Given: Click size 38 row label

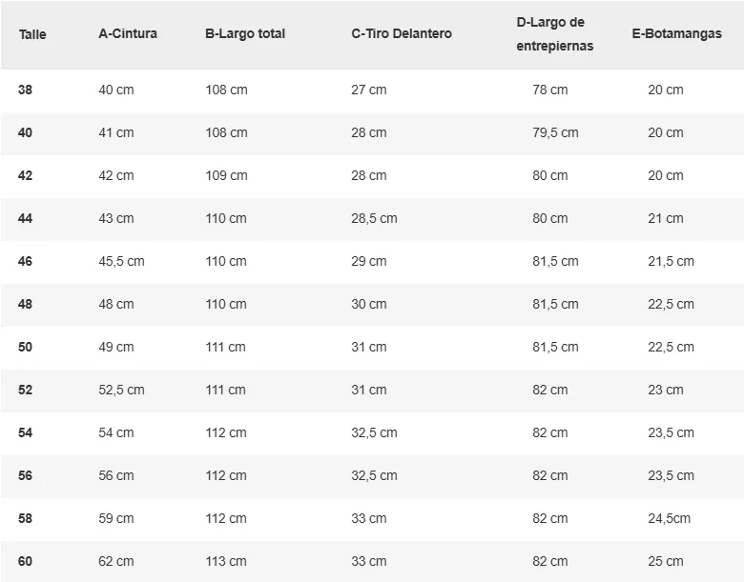Looking at the screenshot, I should tap(25, 90).
